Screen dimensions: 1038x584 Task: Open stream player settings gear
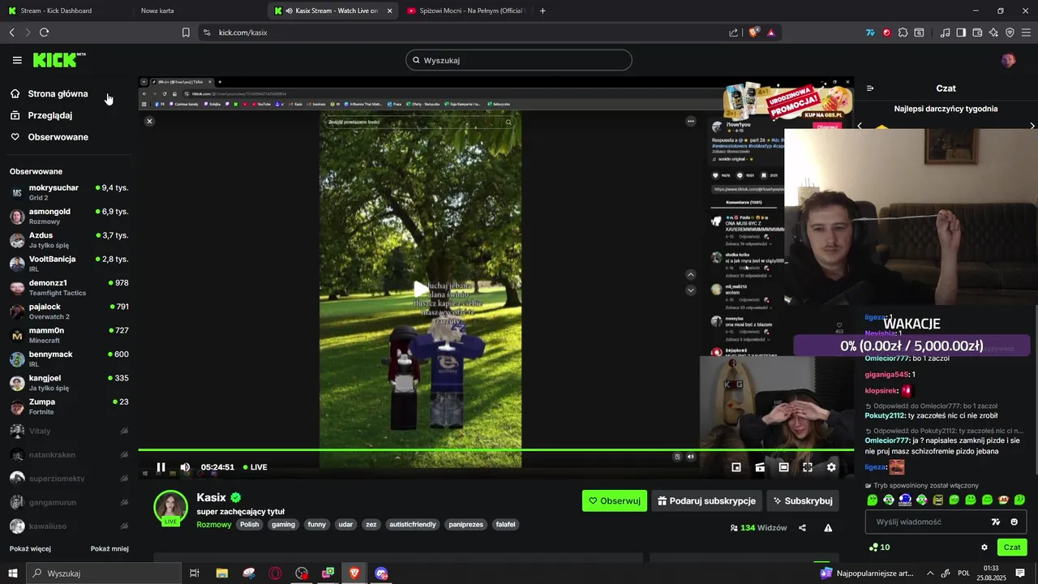pos(831,467)
